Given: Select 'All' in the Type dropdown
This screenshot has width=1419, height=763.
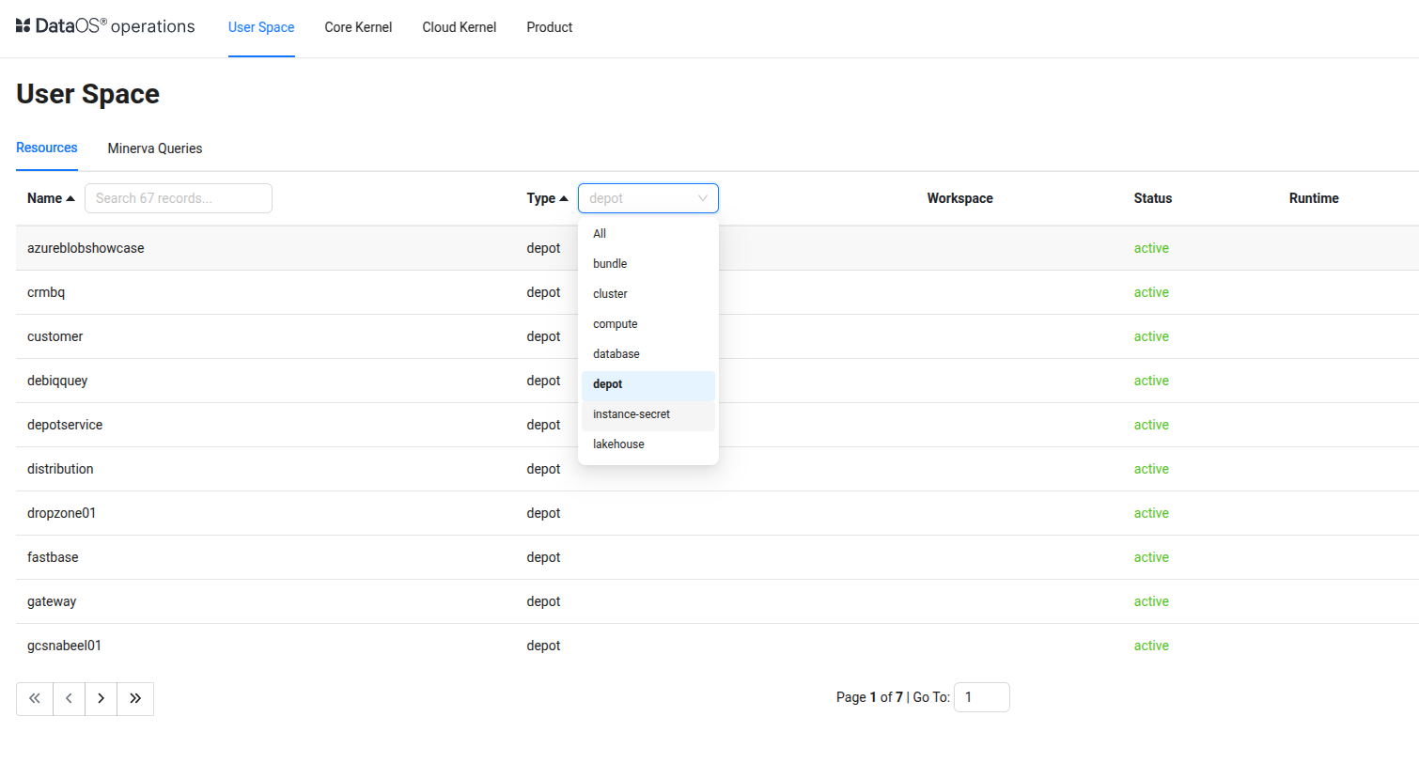Looking at the screenshot, I should click(x=600, y=234).
